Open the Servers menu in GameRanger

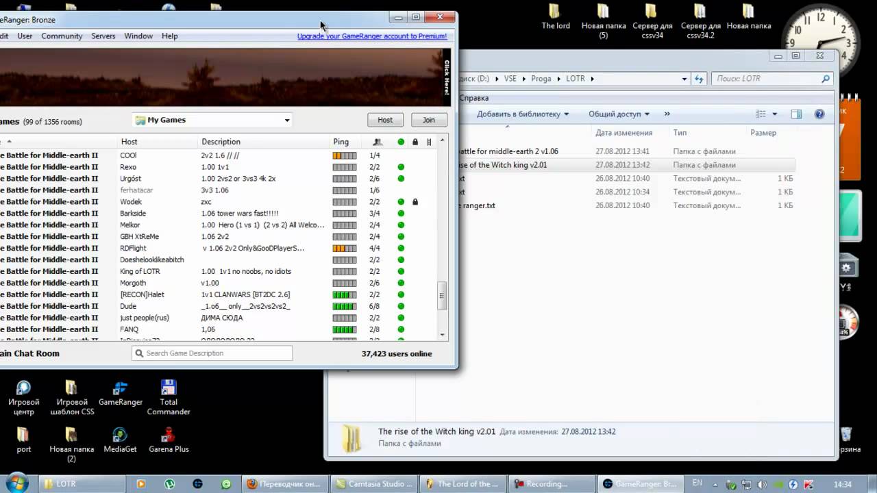click(103, 36)
